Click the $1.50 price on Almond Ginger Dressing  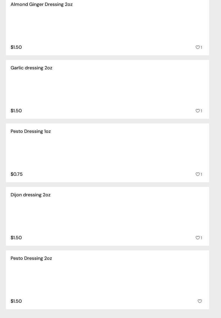tap(16, 47)
